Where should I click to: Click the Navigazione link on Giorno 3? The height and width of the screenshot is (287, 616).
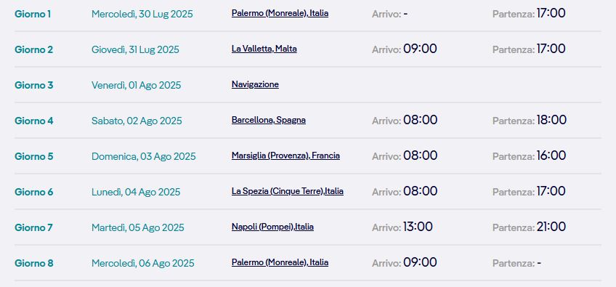(255, 84)
